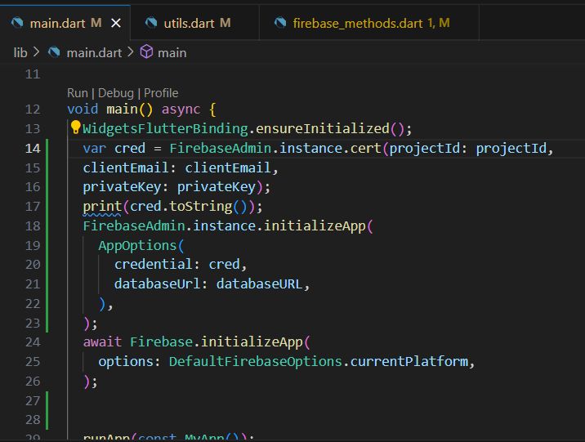Click the cert method on line 14

366,149
